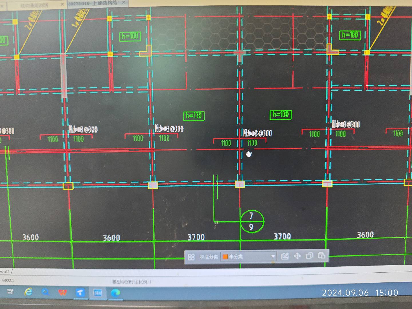Image resolution: width=412 pixels, height=309 pixels.
Task: Click 模型中的标注比例 in the status bar
Action: 132,282
